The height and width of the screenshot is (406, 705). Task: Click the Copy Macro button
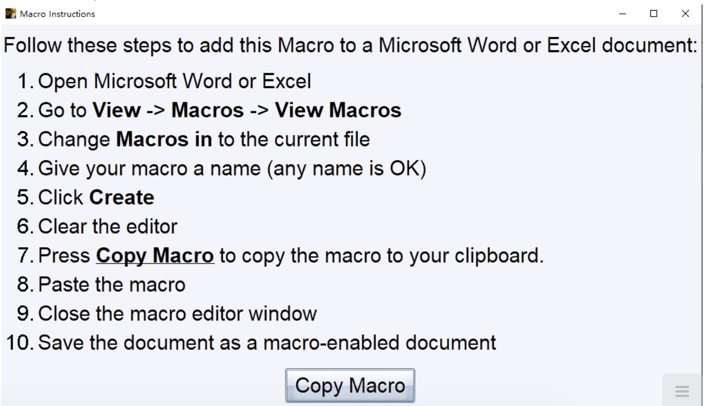pyautogui.click(x=350, y=385)
